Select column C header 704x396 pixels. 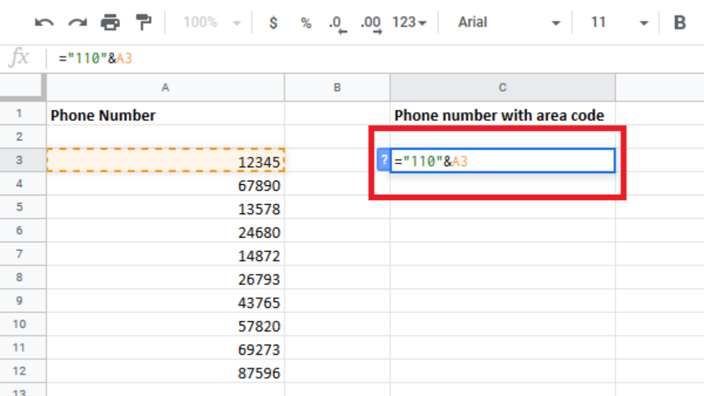(502, 87)
